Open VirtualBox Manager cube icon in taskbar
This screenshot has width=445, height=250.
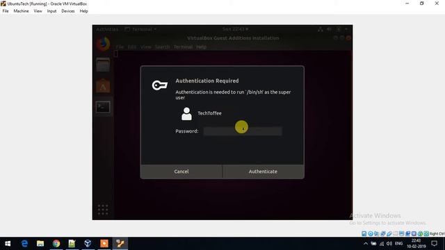(x=88, y=244)
